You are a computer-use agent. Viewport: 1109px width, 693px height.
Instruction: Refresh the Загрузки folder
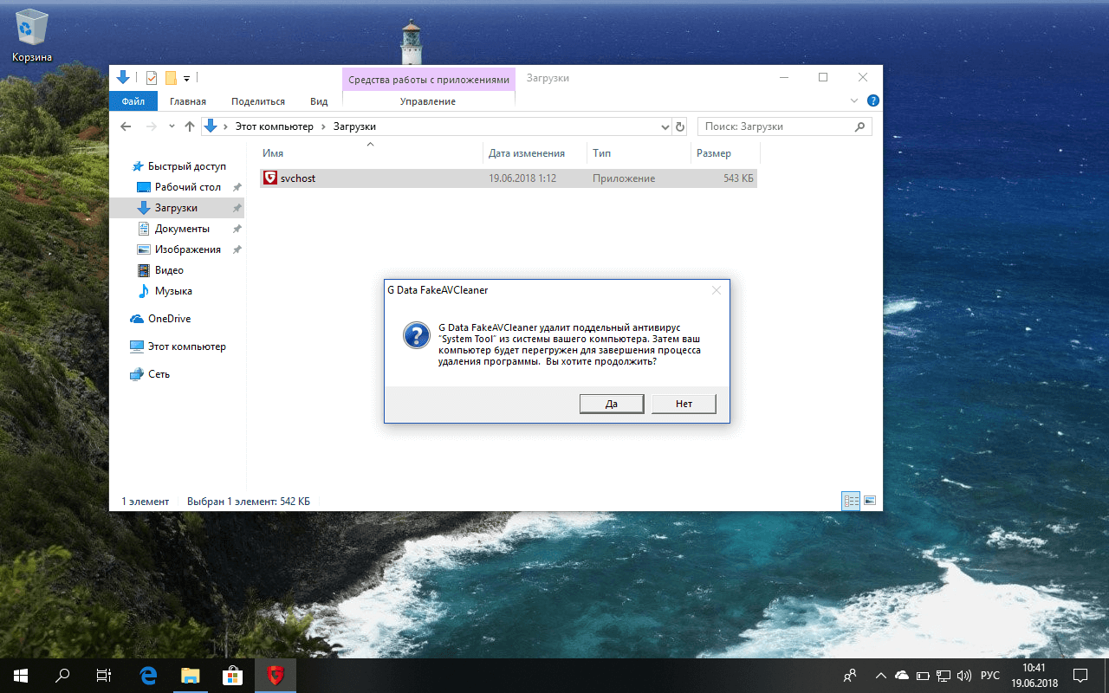click(680, 126)
